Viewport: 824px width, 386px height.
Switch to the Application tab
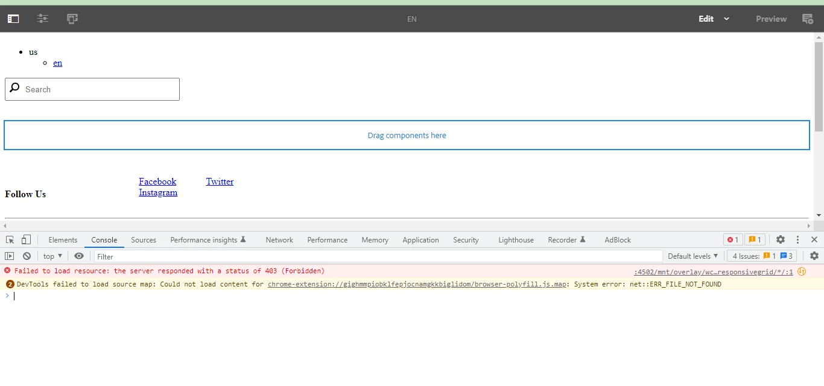[420, 239]
